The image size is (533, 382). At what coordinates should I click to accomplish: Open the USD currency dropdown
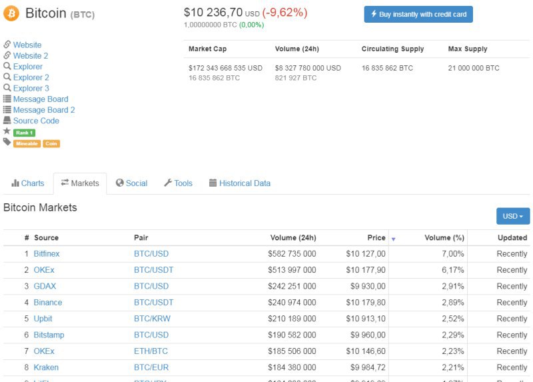pos(513,216)
